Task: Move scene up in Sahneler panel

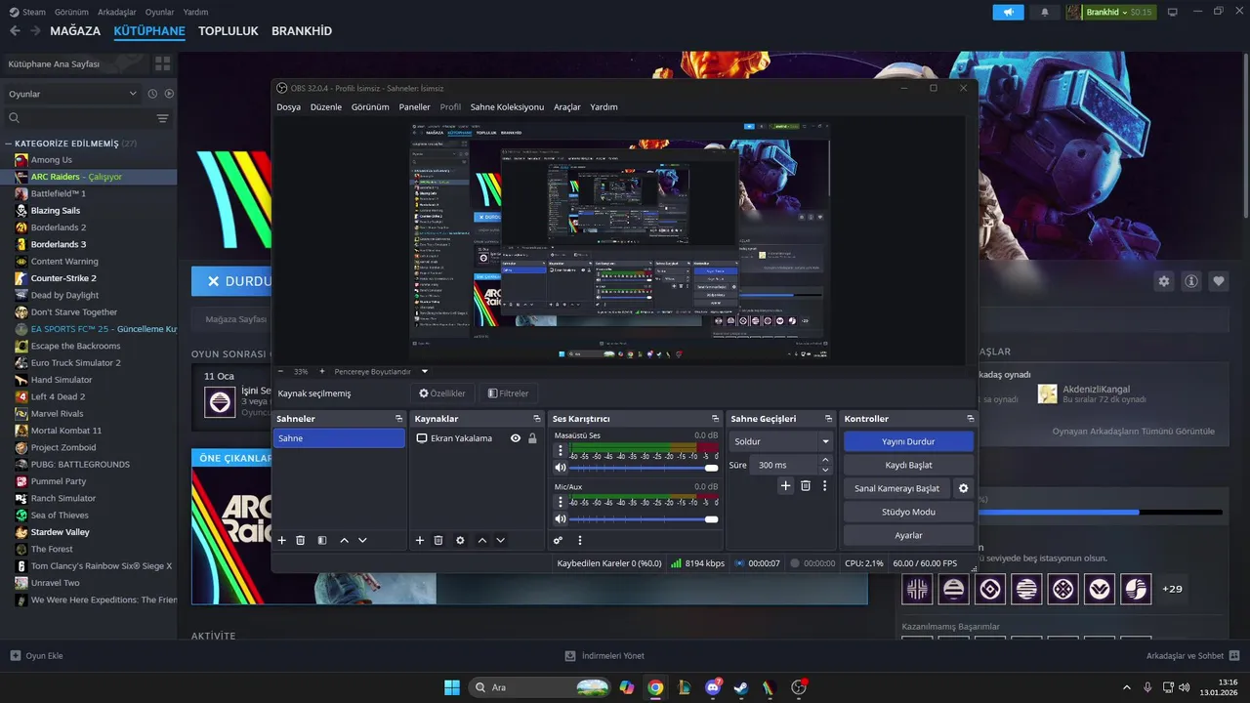Action: 344,540
